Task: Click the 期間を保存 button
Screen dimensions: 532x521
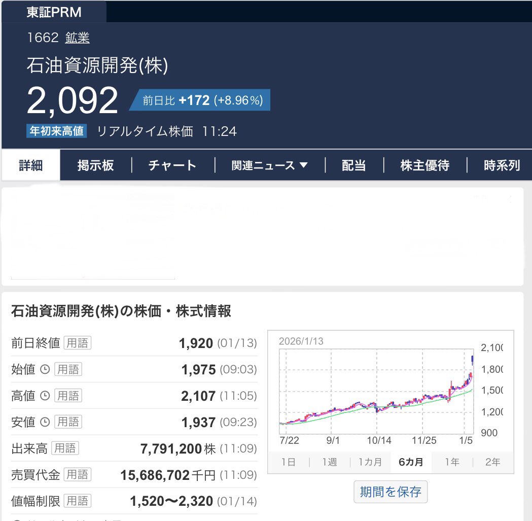Action: (391, 492)
